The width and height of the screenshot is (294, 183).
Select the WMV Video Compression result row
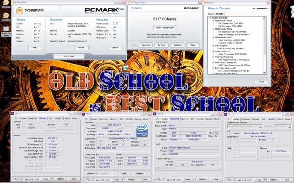click(234, 65)
